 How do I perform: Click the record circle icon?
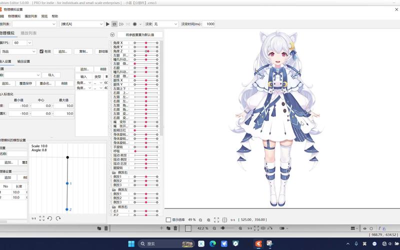[134, 24]
